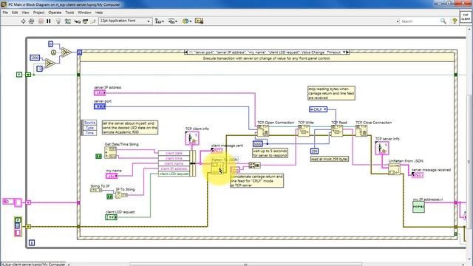This screenshot has height=266, width=473.
Task: Select the Unflatten From JSON node
Action: pyautogui.click(x=394, y=169)
